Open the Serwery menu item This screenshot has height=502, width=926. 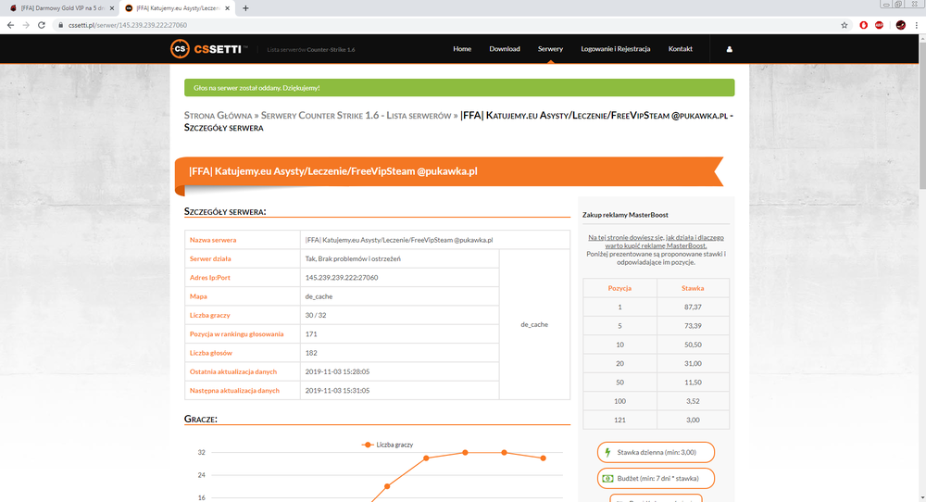550,49
